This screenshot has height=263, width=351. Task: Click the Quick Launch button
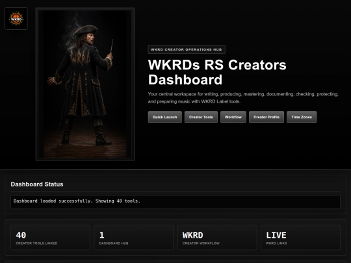point(164,117)
